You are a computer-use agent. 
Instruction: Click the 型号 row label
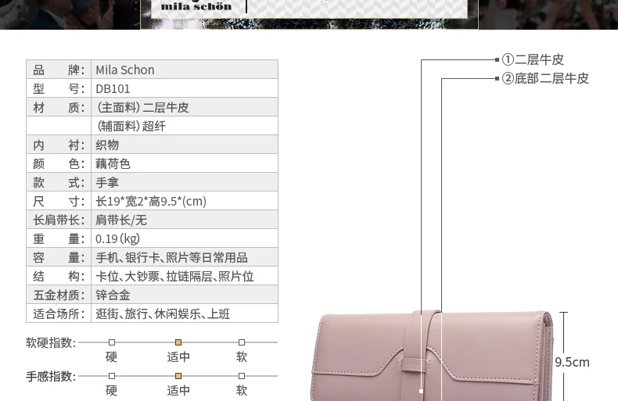(x=59, y=88)
